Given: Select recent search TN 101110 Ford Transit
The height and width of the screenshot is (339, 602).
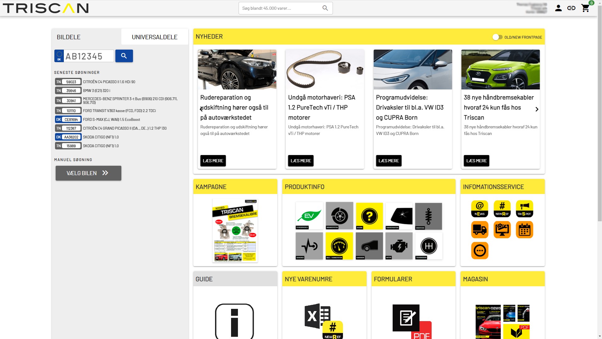Looking at the screenshot, I should [x=106, y=111].
